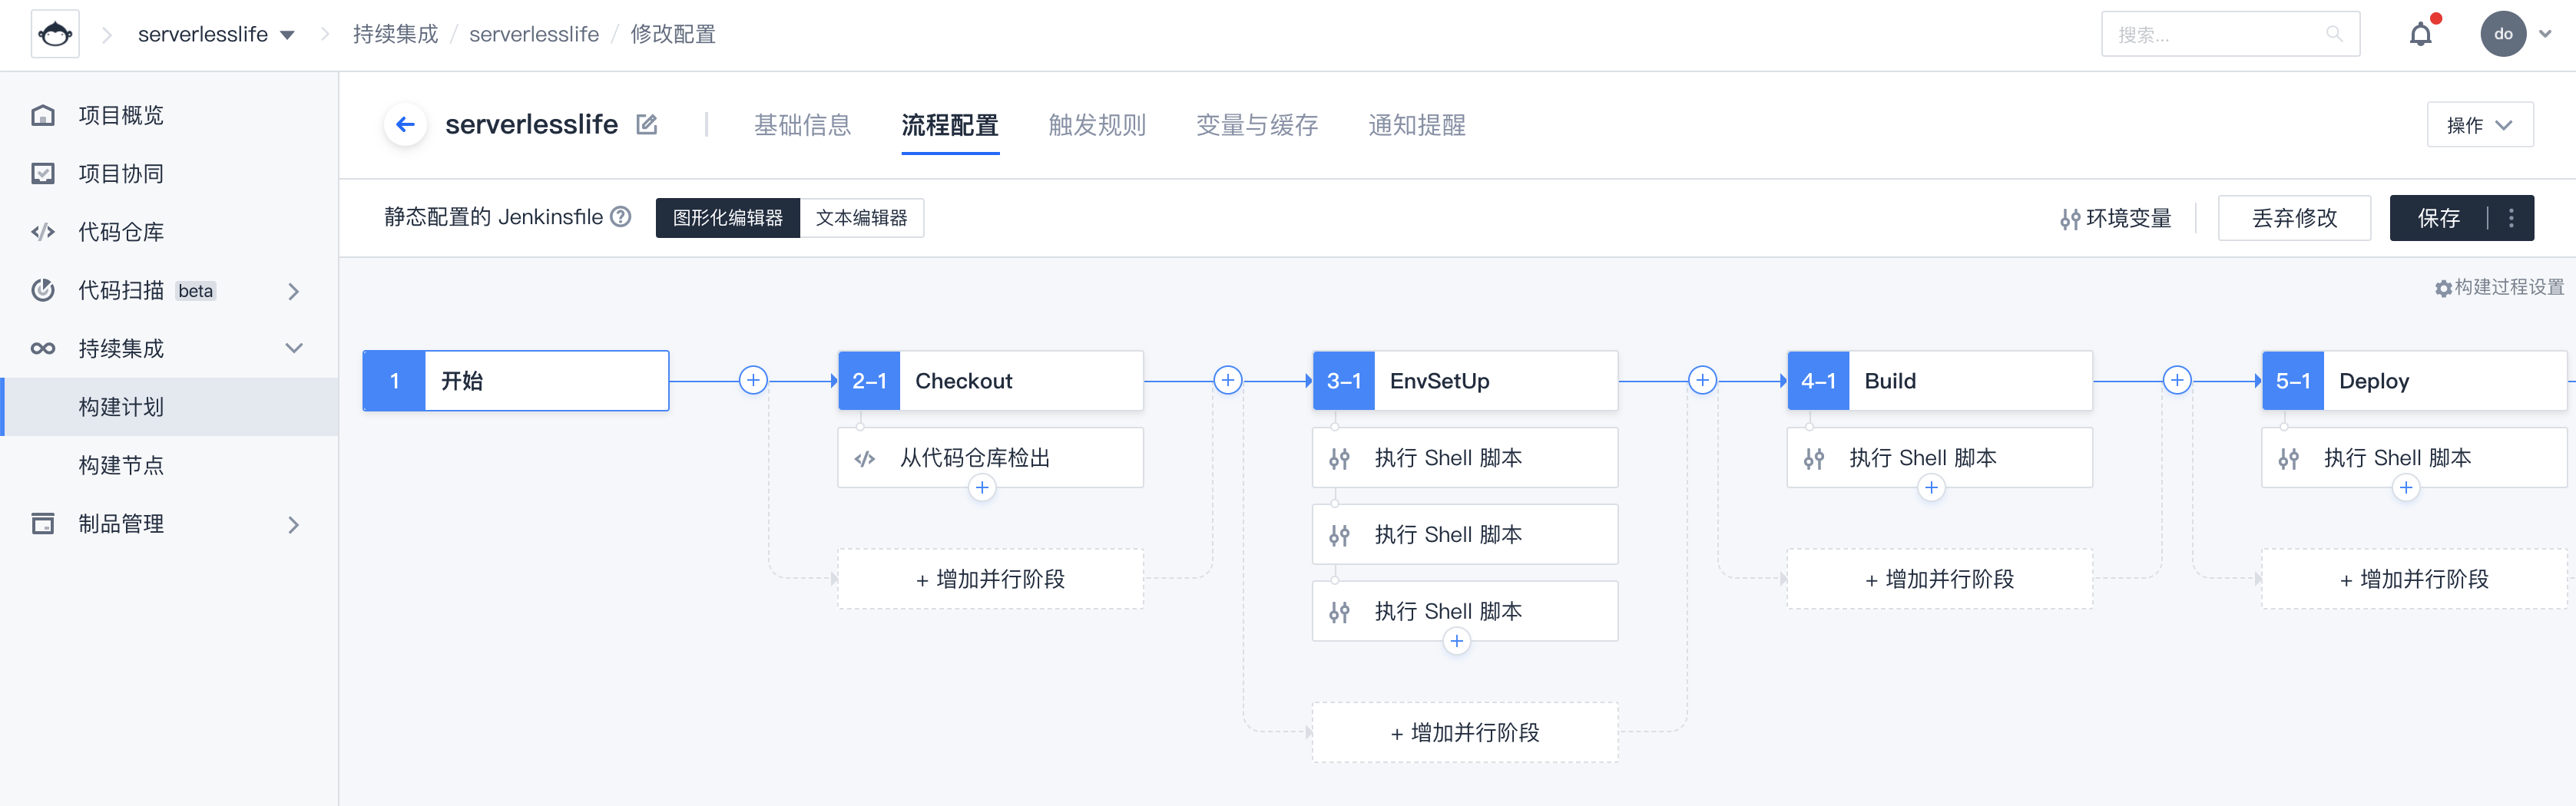Switch to the 图形化编辑器 mode
Screen dimensions: 2576x806
click(x=727, y=218)
